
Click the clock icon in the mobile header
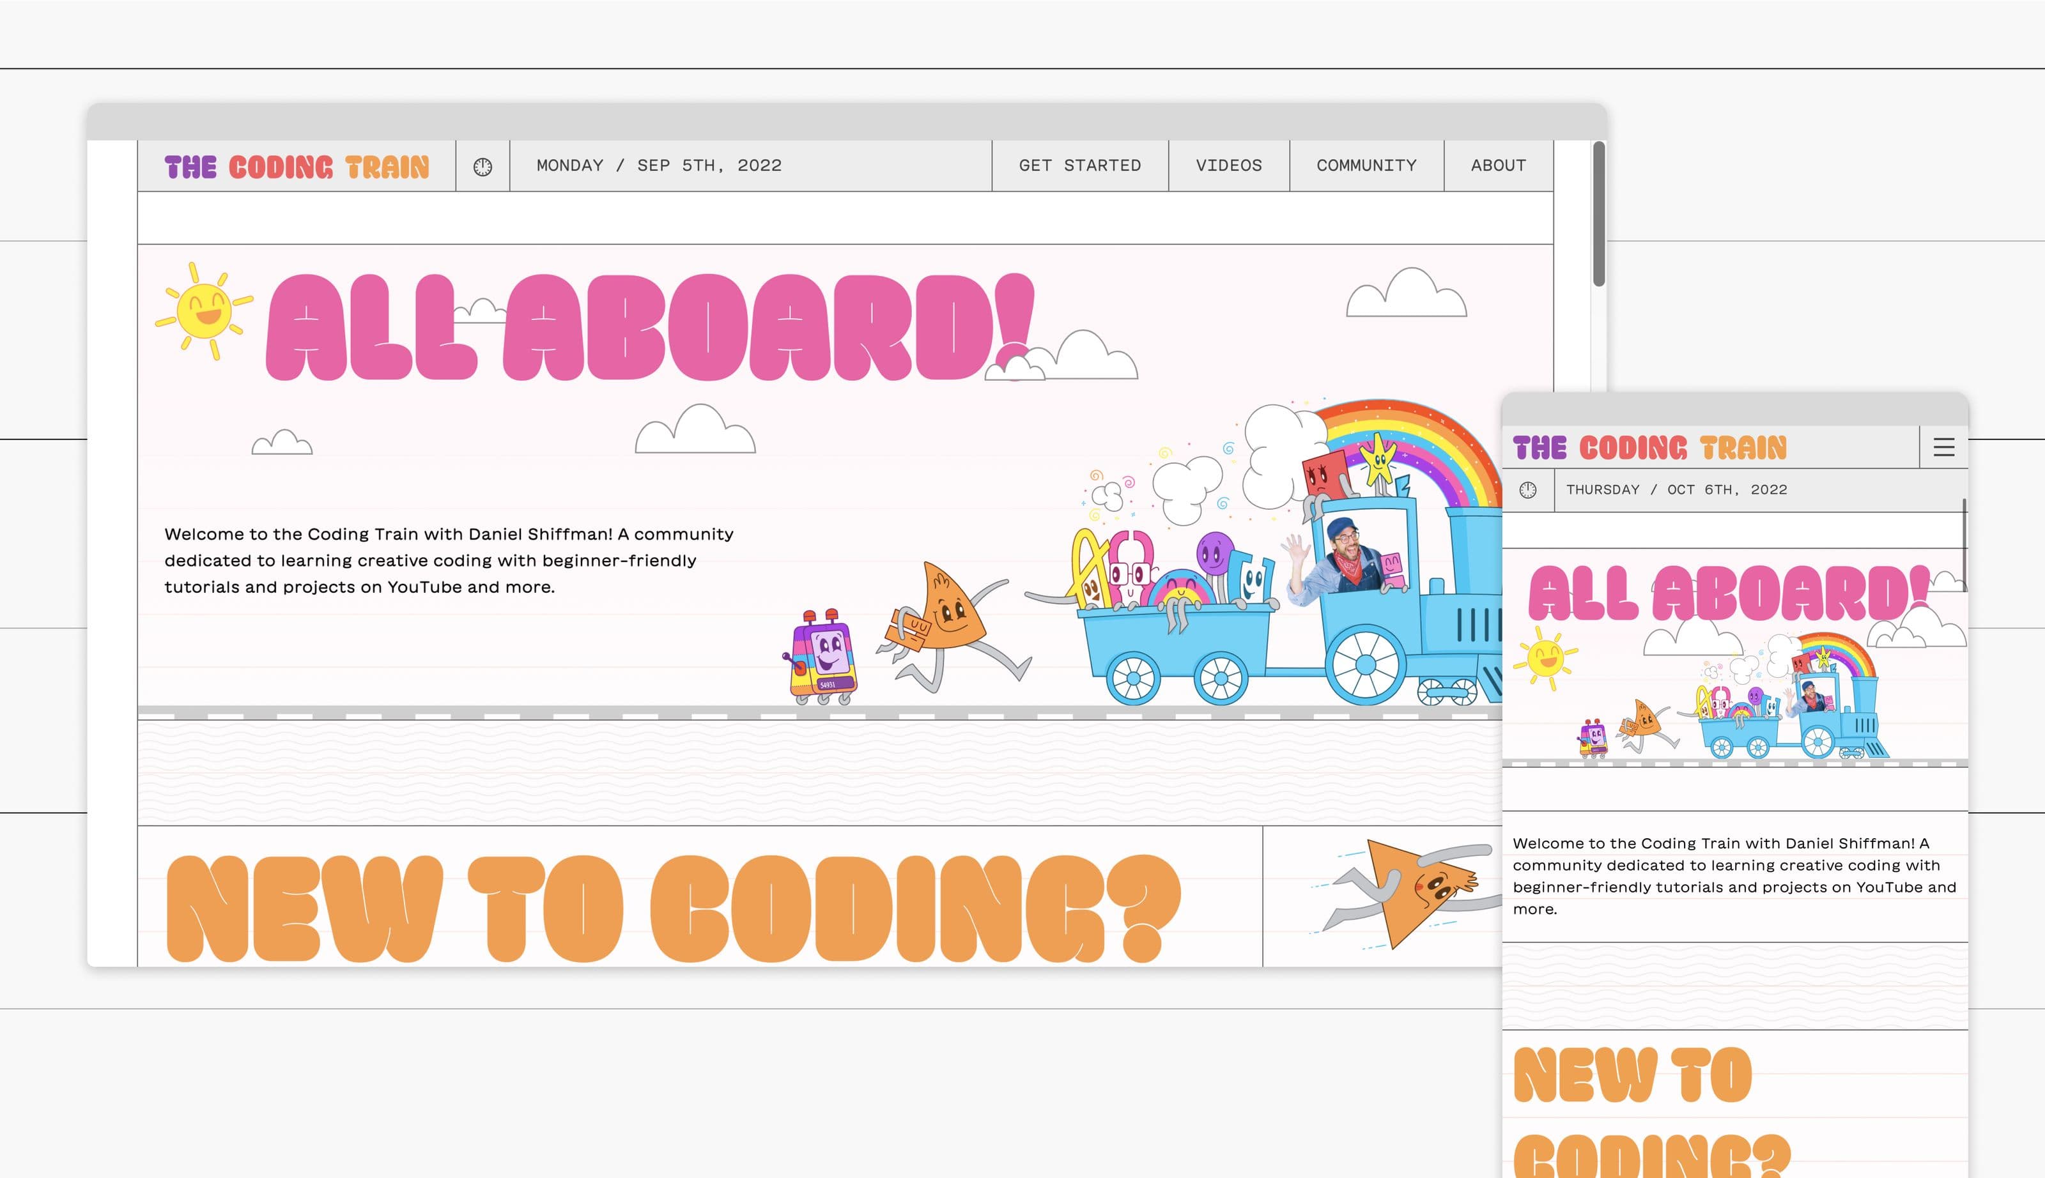tap(1528, 489)
